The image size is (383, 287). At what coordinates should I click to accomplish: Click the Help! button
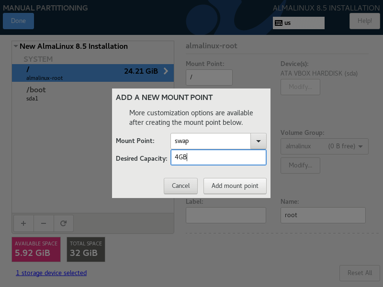pyautogui.click(x=364, y=21)
